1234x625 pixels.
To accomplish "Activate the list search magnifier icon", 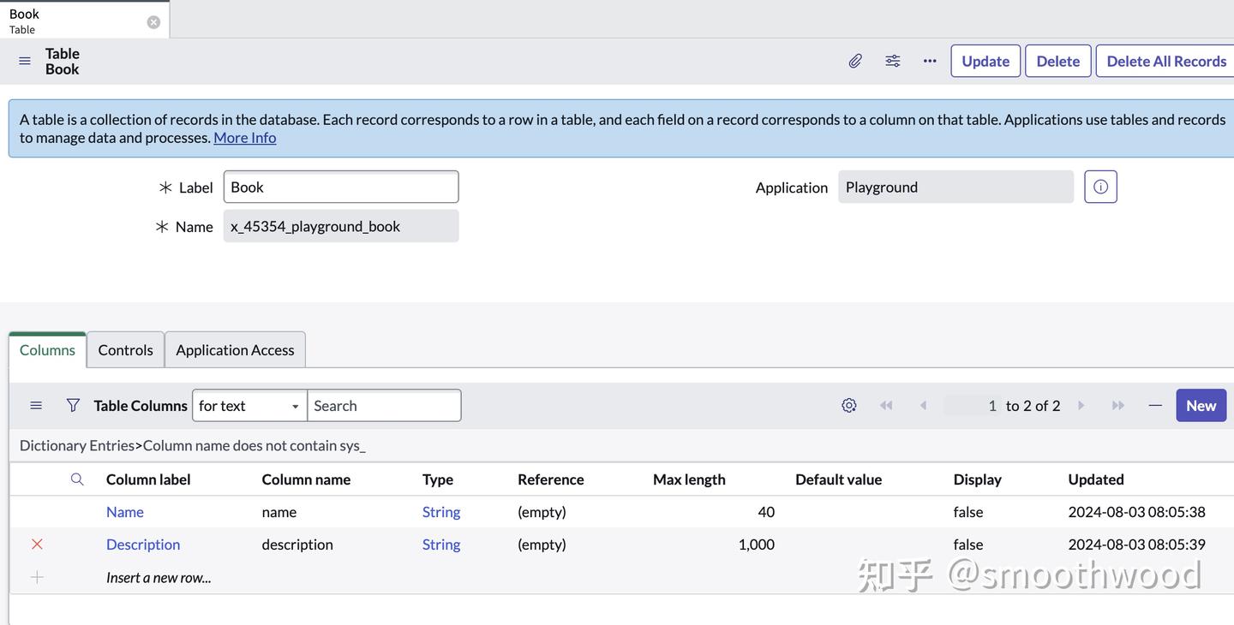I will (76, 478).
